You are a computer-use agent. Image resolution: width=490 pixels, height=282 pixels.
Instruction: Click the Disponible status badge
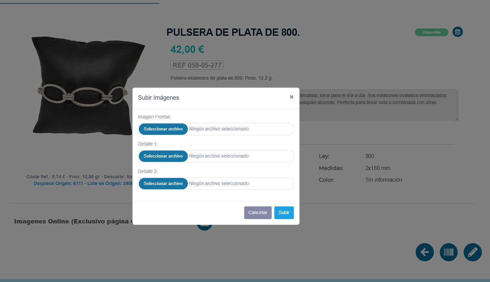tap(431, 32)
